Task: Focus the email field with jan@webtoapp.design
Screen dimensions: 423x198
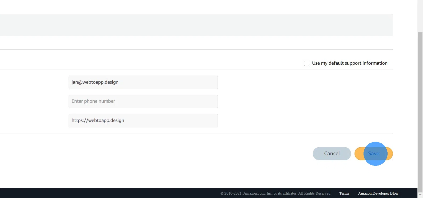Action: coord(143,82)
